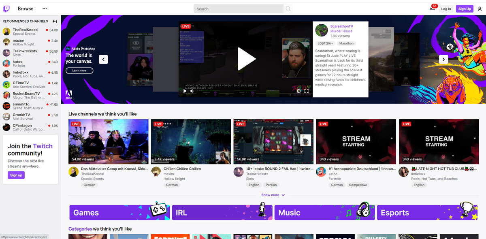Collapse the recommended channels sidebar
This screenshot has height=239, width=486.
(x=55, y=21)
